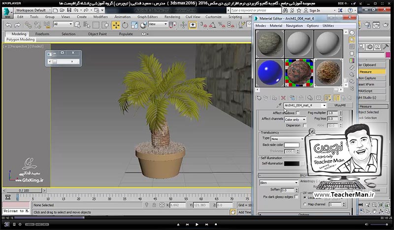This screenshot has height=230, width=394.
Task: Click the Polygon Modeling panel label
Action: click(20, 39)
